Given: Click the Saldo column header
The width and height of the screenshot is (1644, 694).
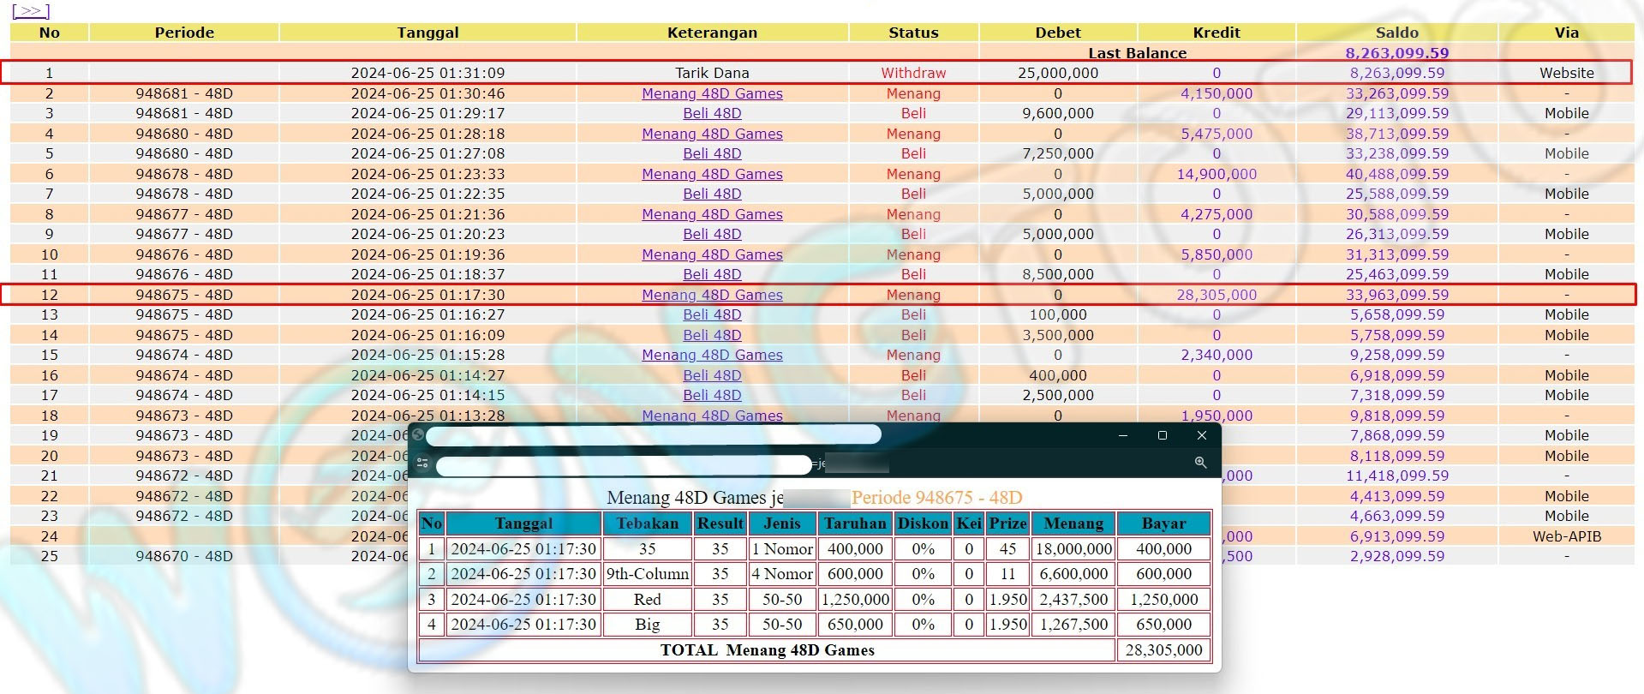Looking at the screenshot, I should point(1396,33).
